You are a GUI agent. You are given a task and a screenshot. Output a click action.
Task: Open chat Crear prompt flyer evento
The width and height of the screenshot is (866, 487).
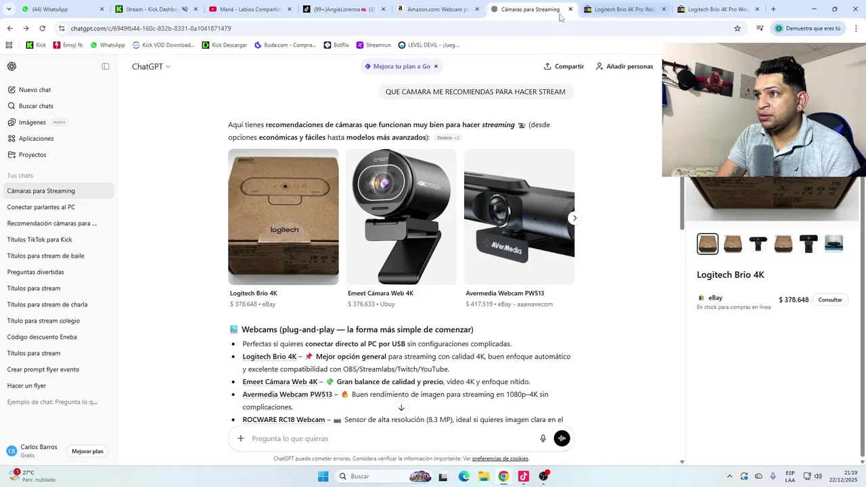coord(43,369)
